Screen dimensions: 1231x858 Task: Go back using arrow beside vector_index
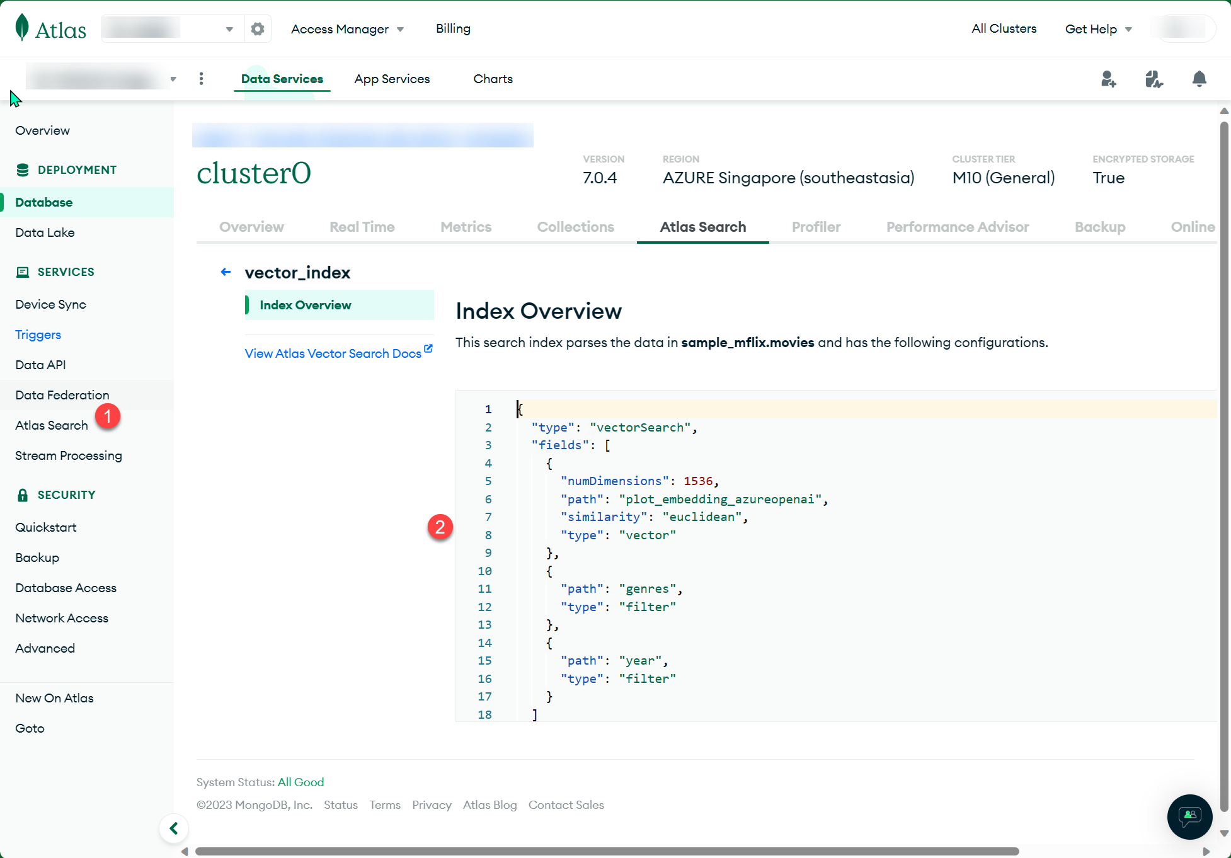tap(226, 272)
